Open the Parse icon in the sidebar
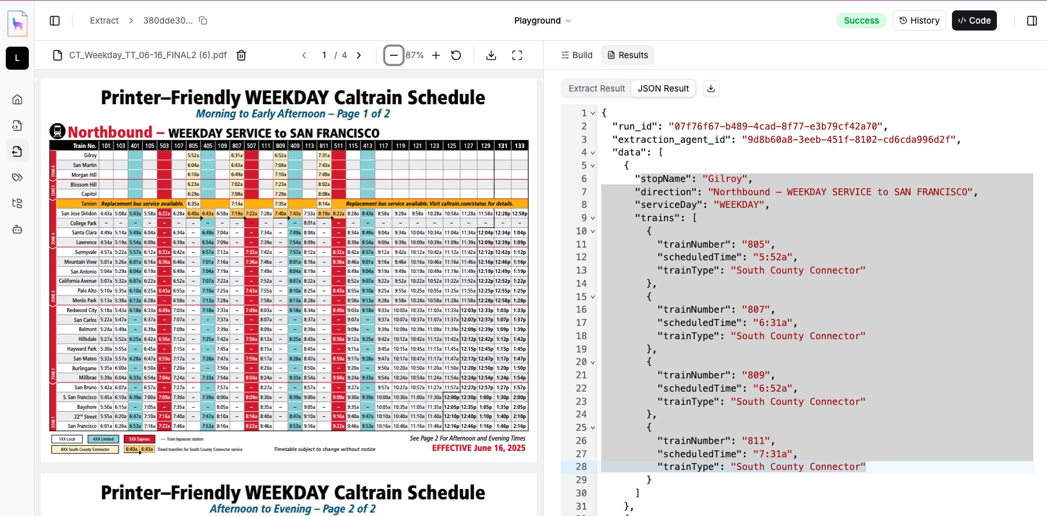This screenshot has height=516, width=1047. [17, 126]
